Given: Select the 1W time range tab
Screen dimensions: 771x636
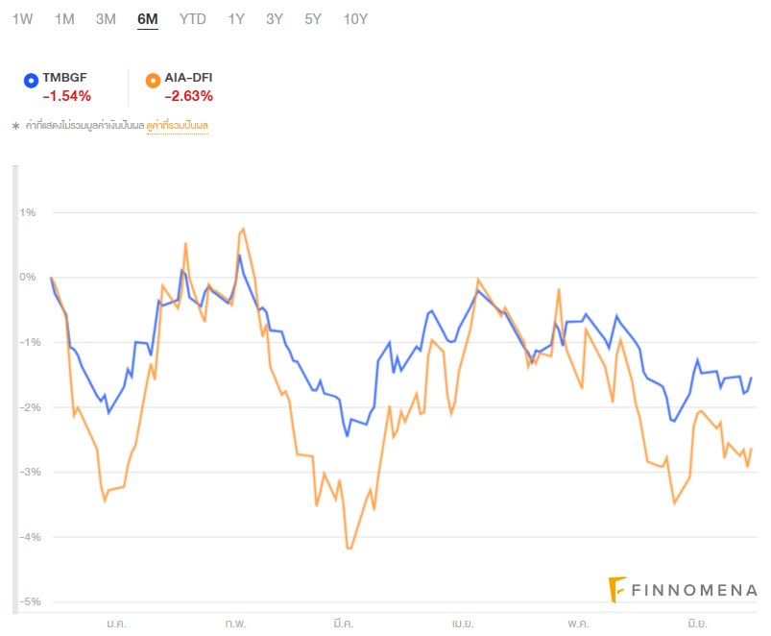Looking at the screenshot, I should coord(22,19).
